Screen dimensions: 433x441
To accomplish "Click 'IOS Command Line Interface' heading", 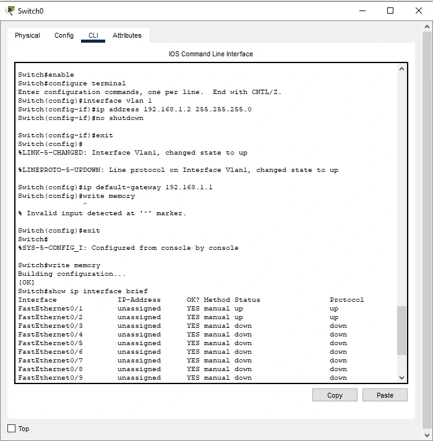I will pyautogui.click(x=211, y=54).
